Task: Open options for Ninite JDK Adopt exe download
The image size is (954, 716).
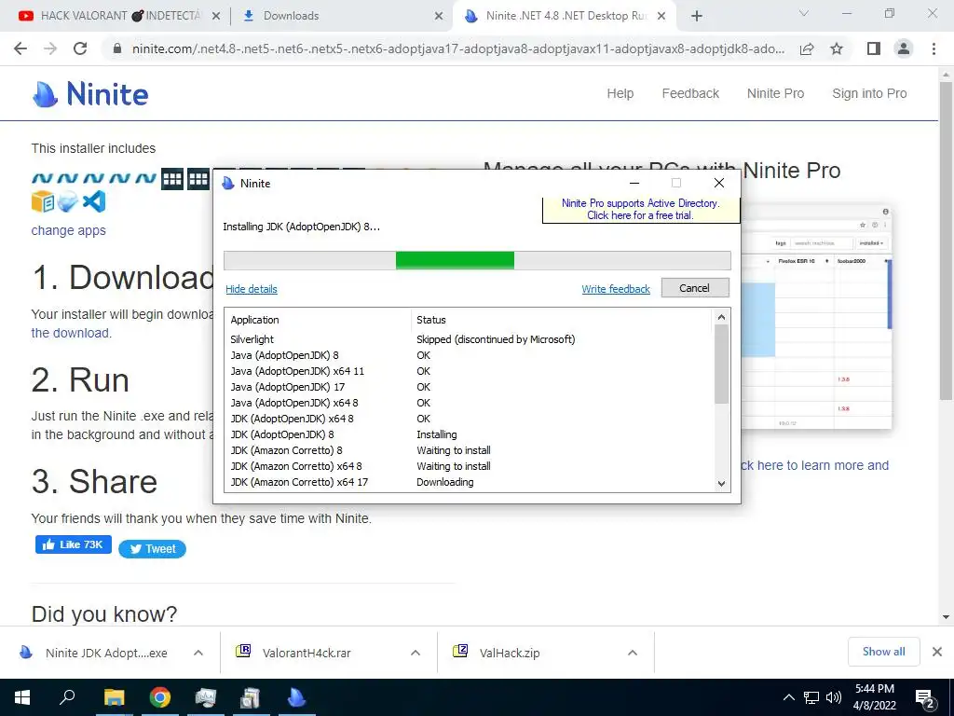Action: 198,653
